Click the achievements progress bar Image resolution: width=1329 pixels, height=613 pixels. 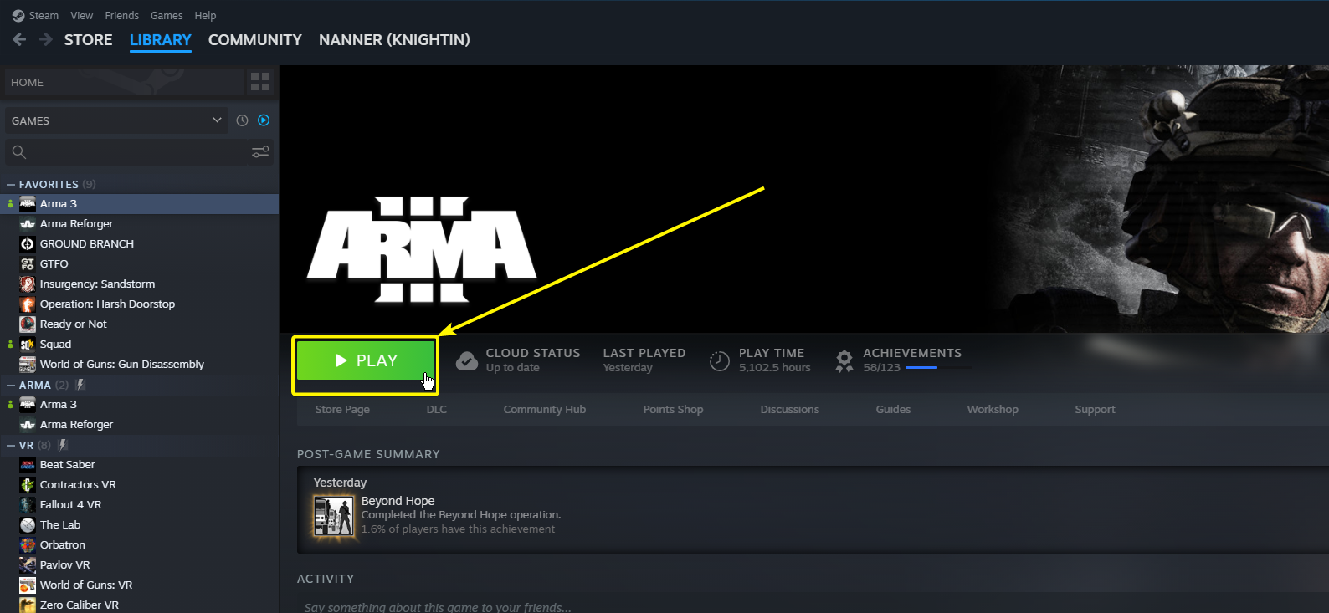click(939, 367)
